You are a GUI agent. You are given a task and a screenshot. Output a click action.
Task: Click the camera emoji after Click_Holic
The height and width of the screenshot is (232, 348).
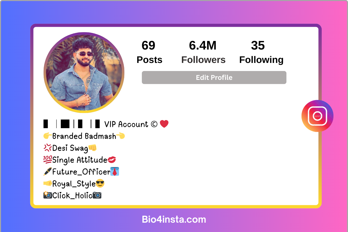[97, 195]
